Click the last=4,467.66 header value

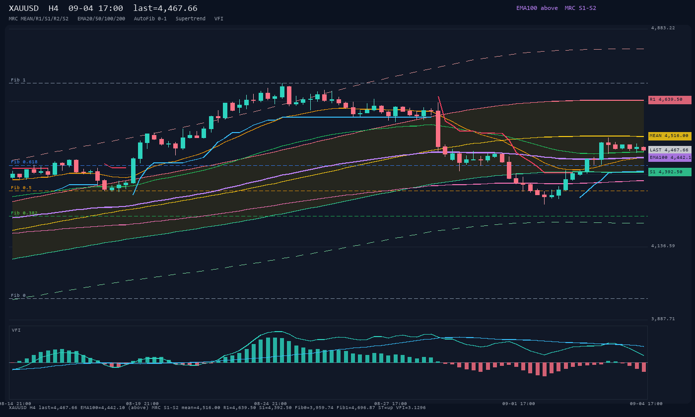[165, 8]
